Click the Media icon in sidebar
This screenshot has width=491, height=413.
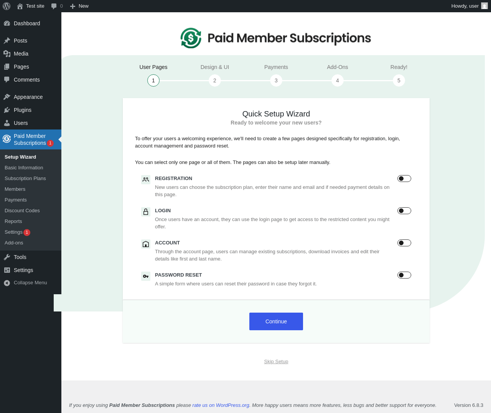pos(7,54)
